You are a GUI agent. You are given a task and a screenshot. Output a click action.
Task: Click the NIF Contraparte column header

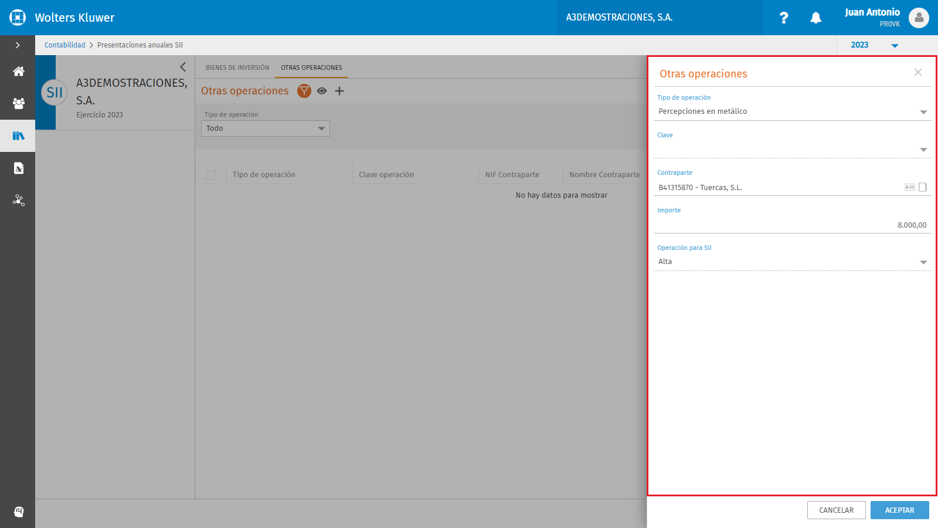pos(512,175)
